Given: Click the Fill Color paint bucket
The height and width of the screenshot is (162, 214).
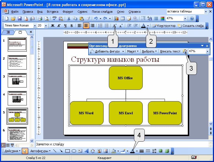Looking at the screenshot, I should (x=114, y=151).
